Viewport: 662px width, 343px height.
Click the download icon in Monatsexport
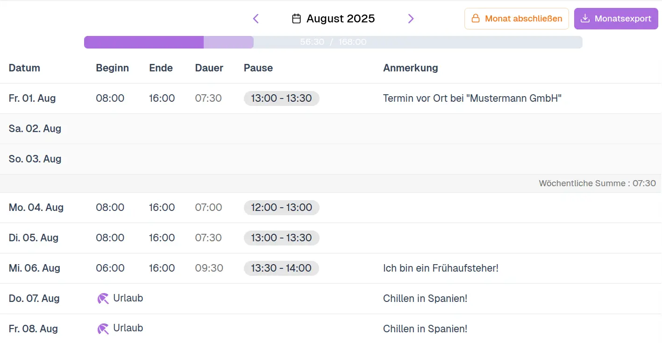(x=585, y=19)
